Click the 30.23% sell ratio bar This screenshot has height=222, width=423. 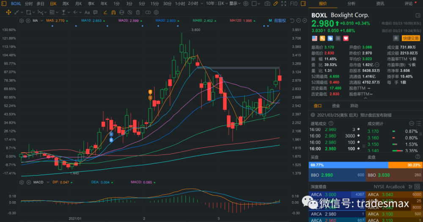[x=405, y=165]
